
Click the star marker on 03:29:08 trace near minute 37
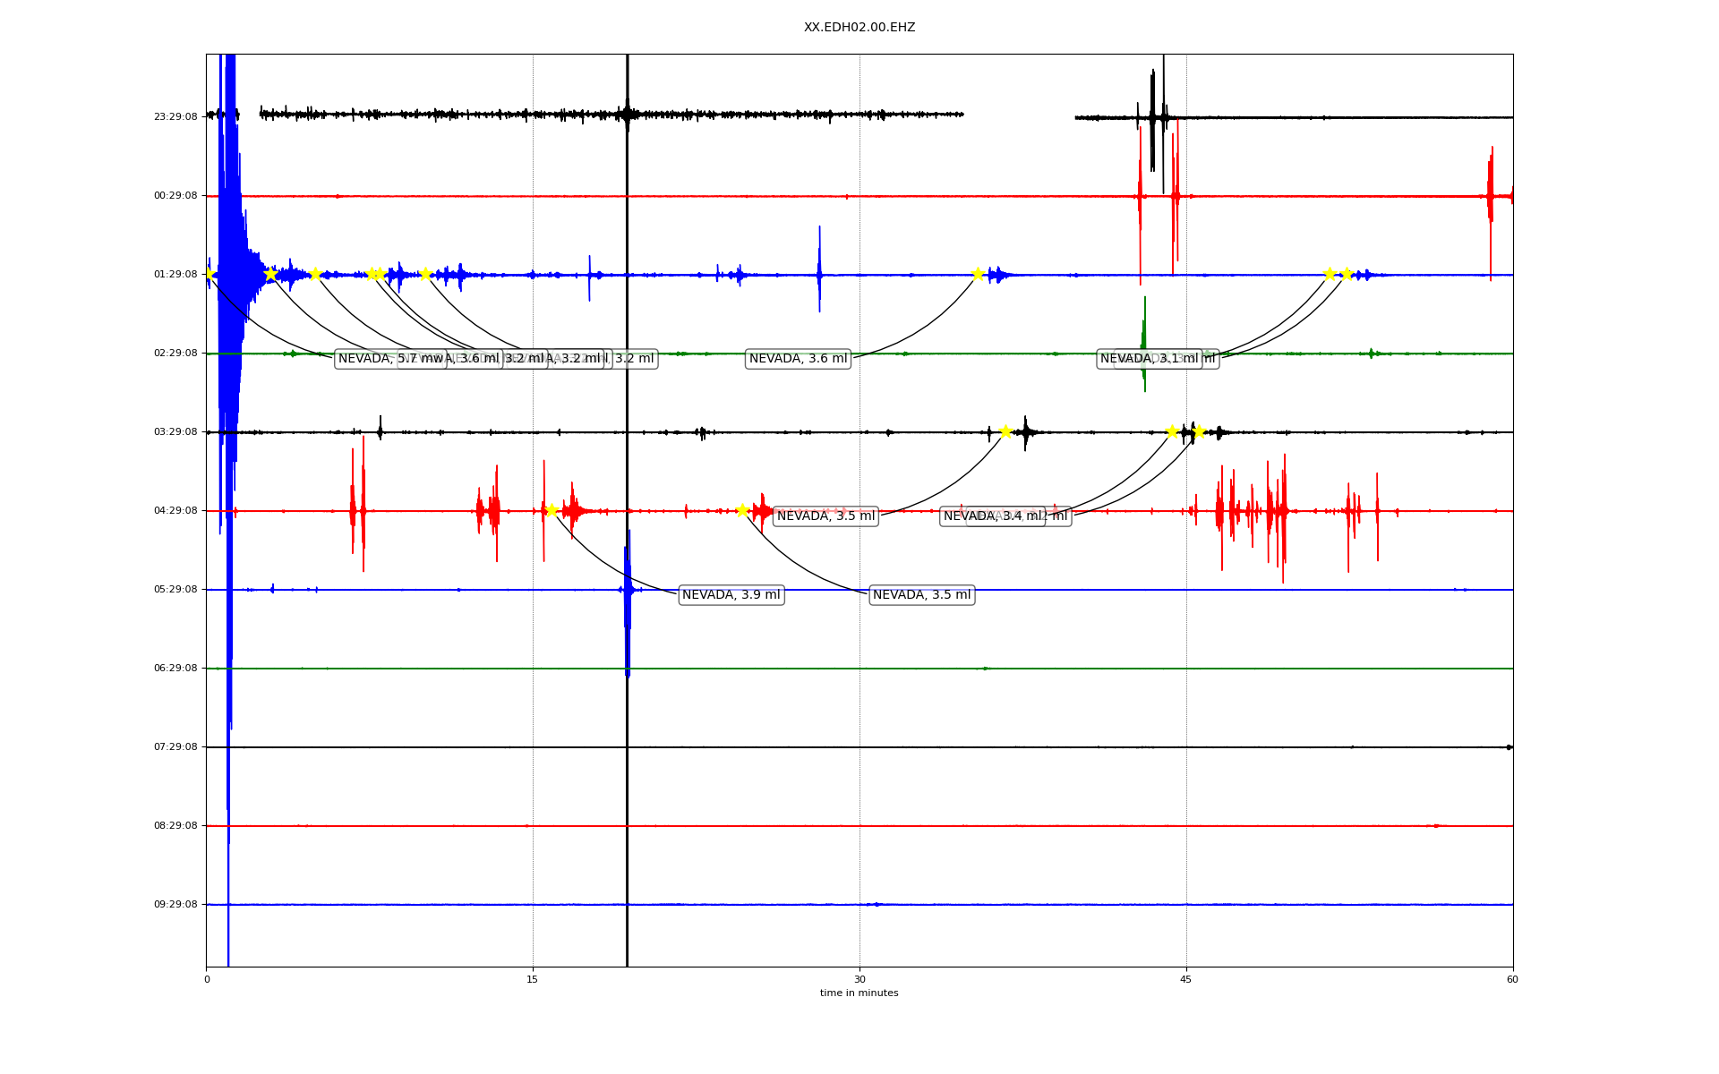point(1005,431)
